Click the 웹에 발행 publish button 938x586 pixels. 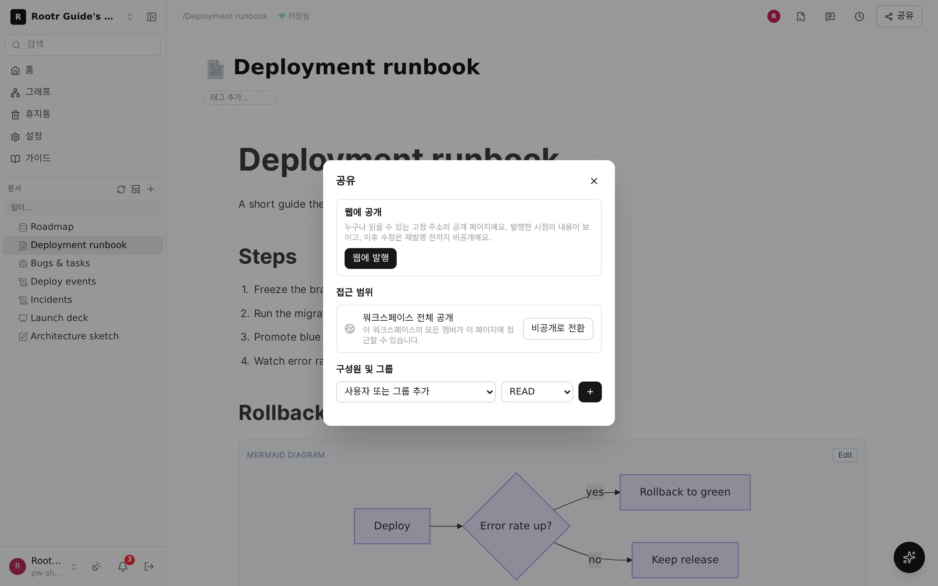[x=370, y=258]
